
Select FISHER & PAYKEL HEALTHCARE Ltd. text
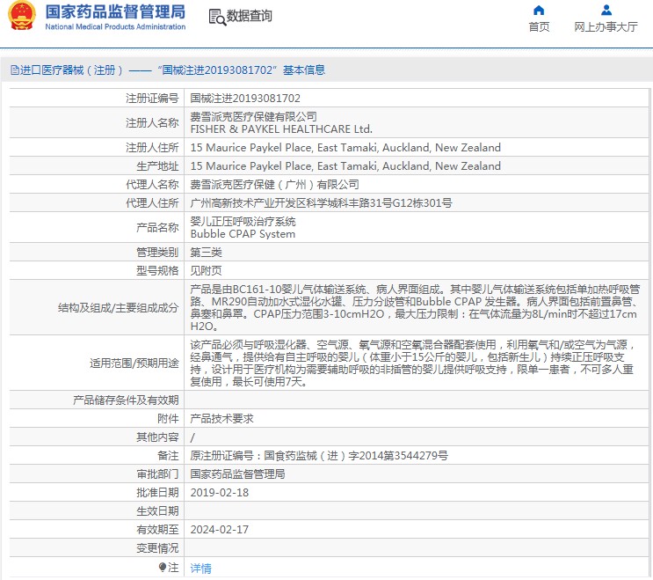[281, 129]
